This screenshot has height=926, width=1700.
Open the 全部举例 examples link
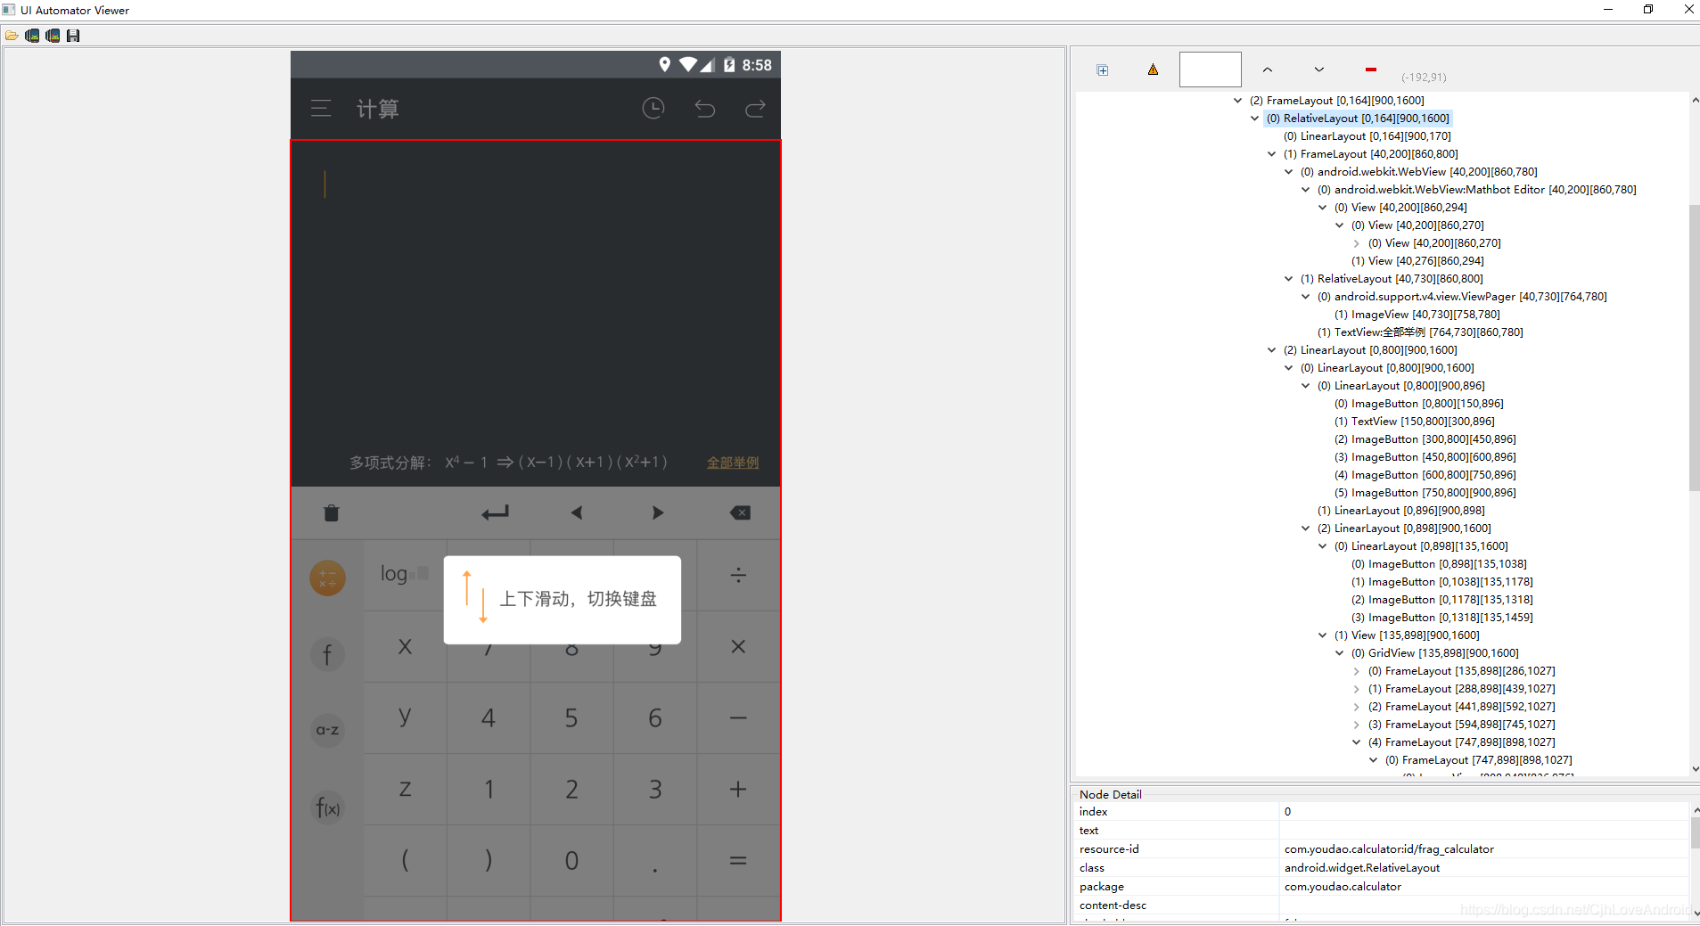coord(733,463)
